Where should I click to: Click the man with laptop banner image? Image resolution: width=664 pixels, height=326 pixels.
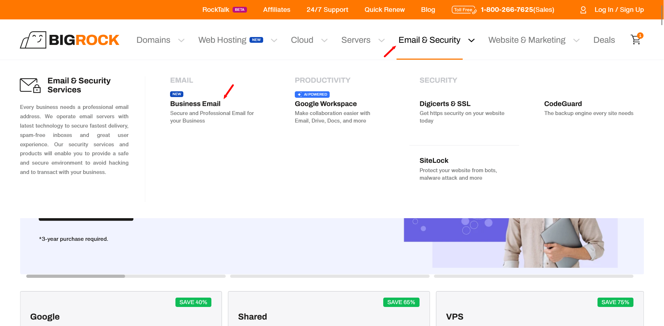pyautogui.click(x=554, y=243)
